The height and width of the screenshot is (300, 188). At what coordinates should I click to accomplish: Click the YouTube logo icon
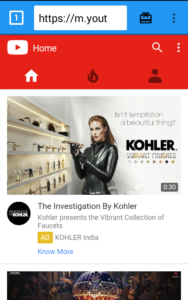point(18,48)
